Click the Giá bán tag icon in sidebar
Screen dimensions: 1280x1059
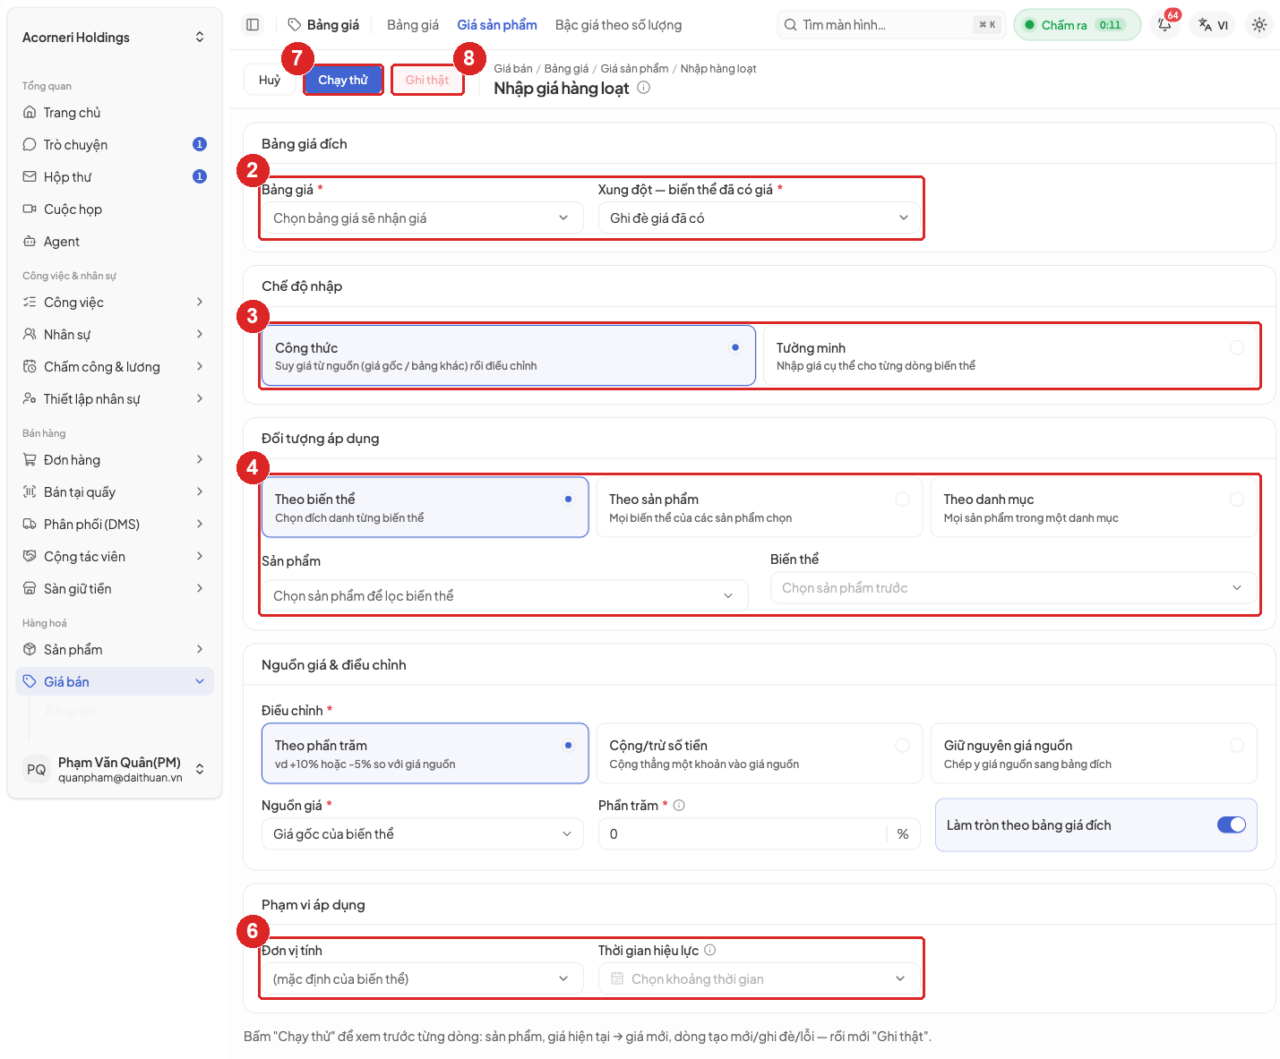coord(30,682)
